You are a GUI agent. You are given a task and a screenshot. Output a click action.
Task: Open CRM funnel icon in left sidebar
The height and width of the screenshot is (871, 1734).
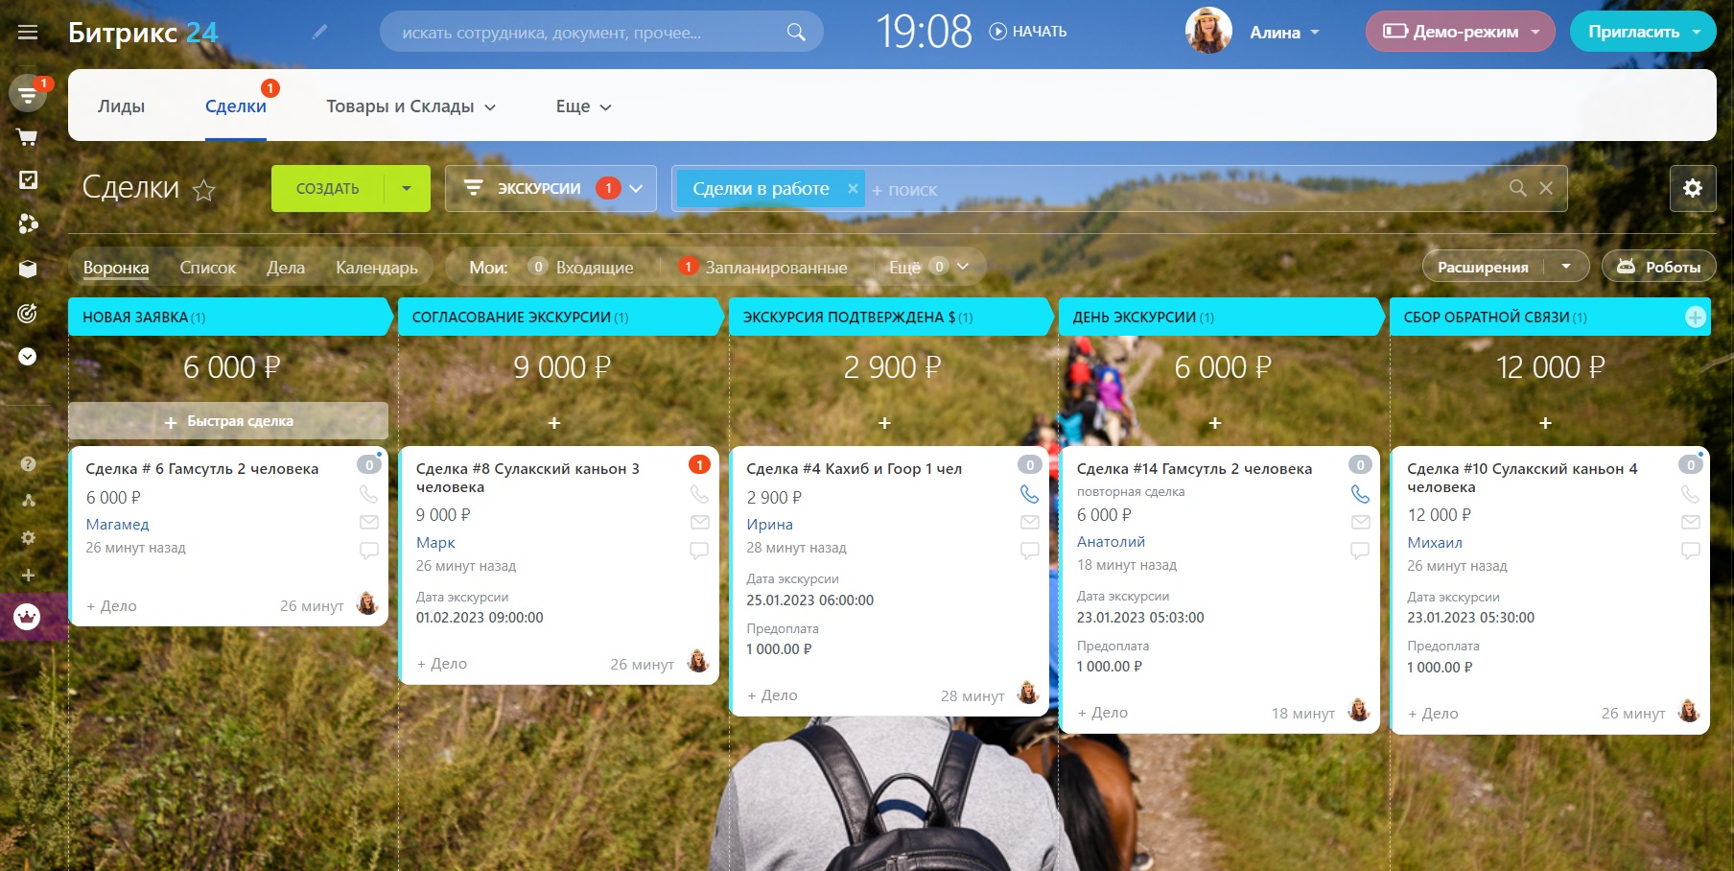point(28,93)
